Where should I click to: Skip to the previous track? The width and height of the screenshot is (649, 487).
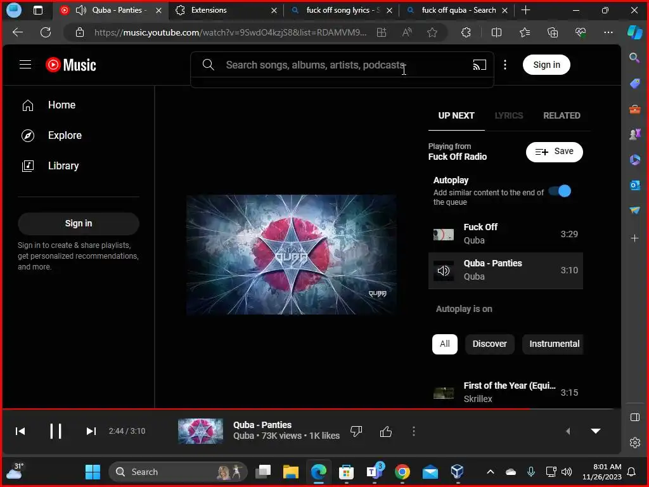(x=20, y=431)
